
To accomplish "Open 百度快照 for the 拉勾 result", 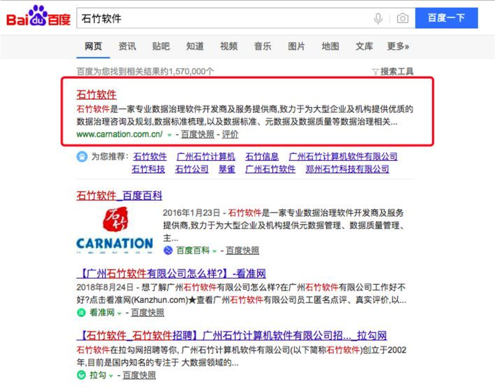I will coord(139,375).
